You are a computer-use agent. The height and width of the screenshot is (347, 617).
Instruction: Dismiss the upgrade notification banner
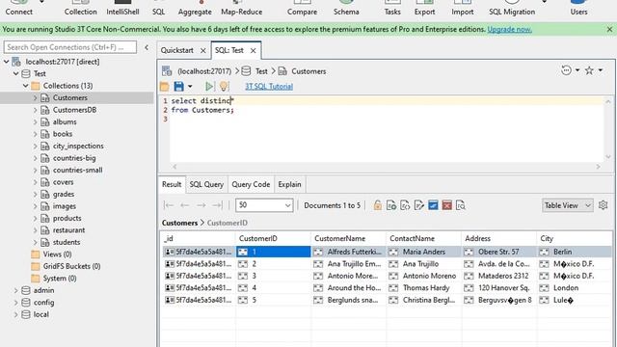click(609, 29)
